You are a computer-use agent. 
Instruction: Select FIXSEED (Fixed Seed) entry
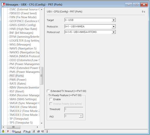tap(23, 13)
